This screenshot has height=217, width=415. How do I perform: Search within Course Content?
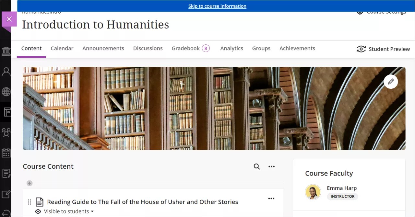coord(256,166)
